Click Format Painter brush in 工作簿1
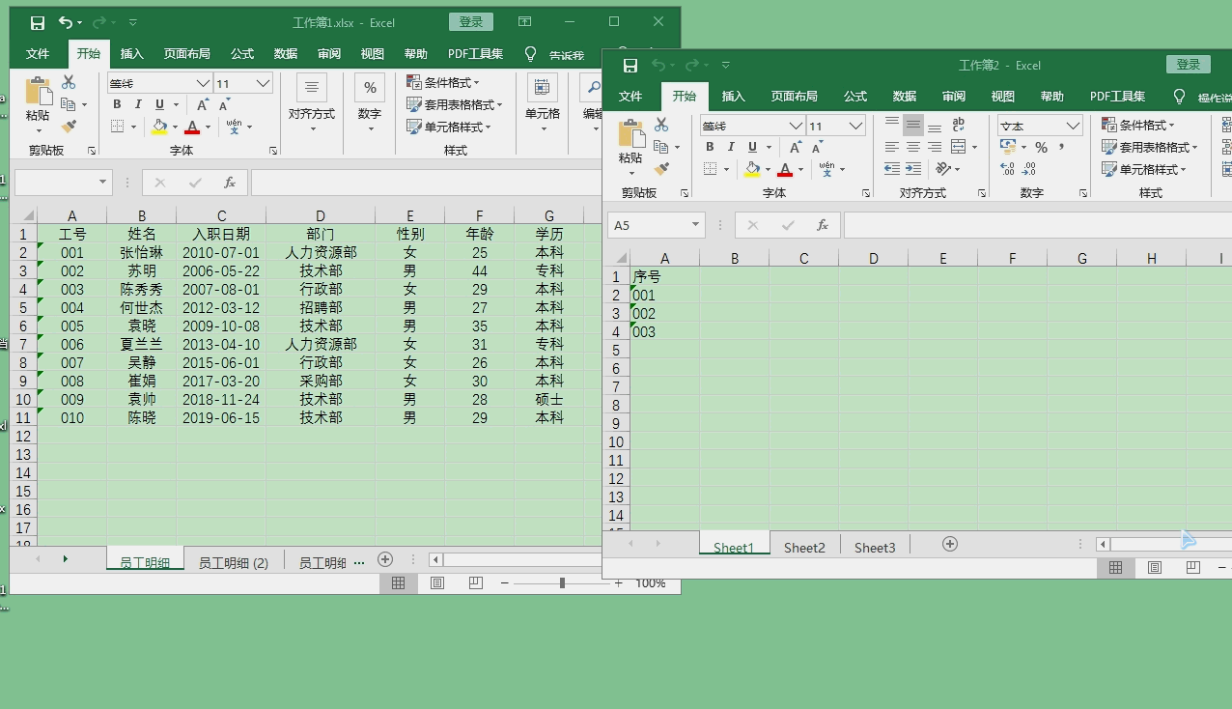 69,127
